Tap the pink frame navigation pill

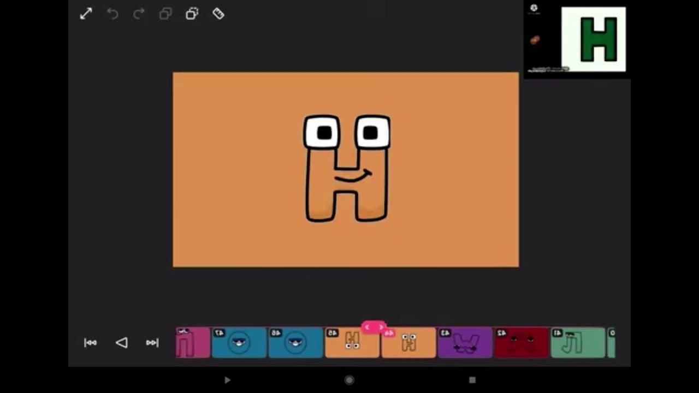tap(374, 326)
